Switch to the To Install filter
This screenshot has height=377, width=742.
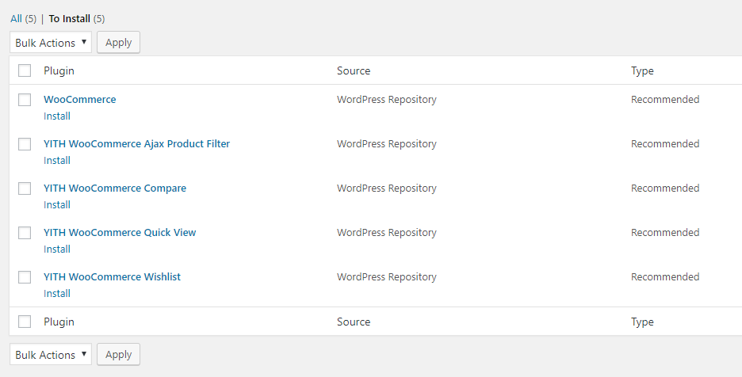click(69, 19)
